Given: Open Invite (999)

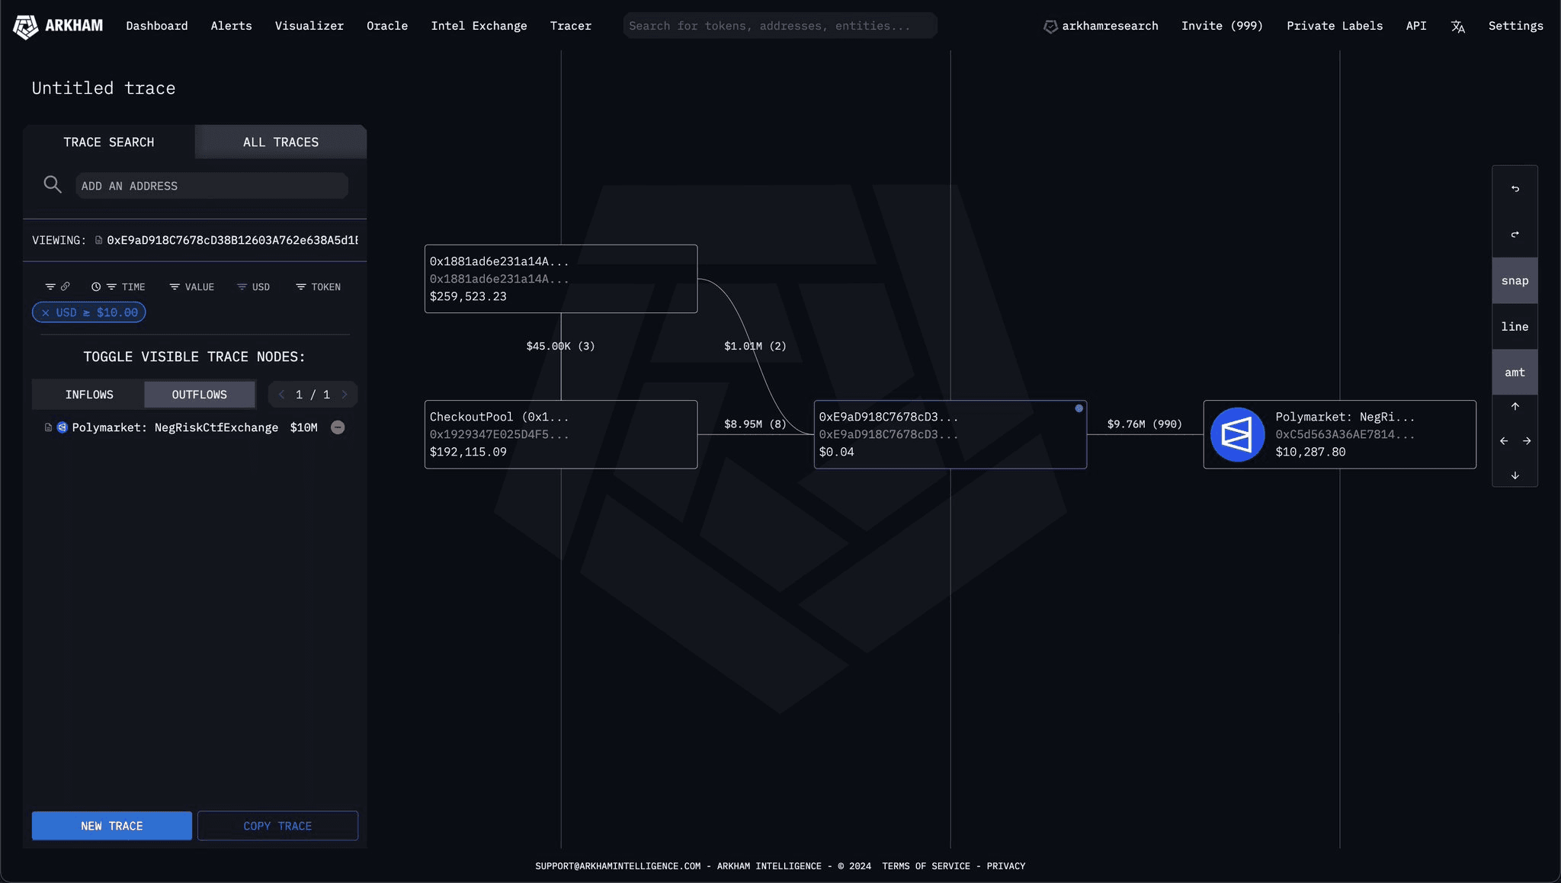Looking at the screenshot, I should (x=1222, y=26).
